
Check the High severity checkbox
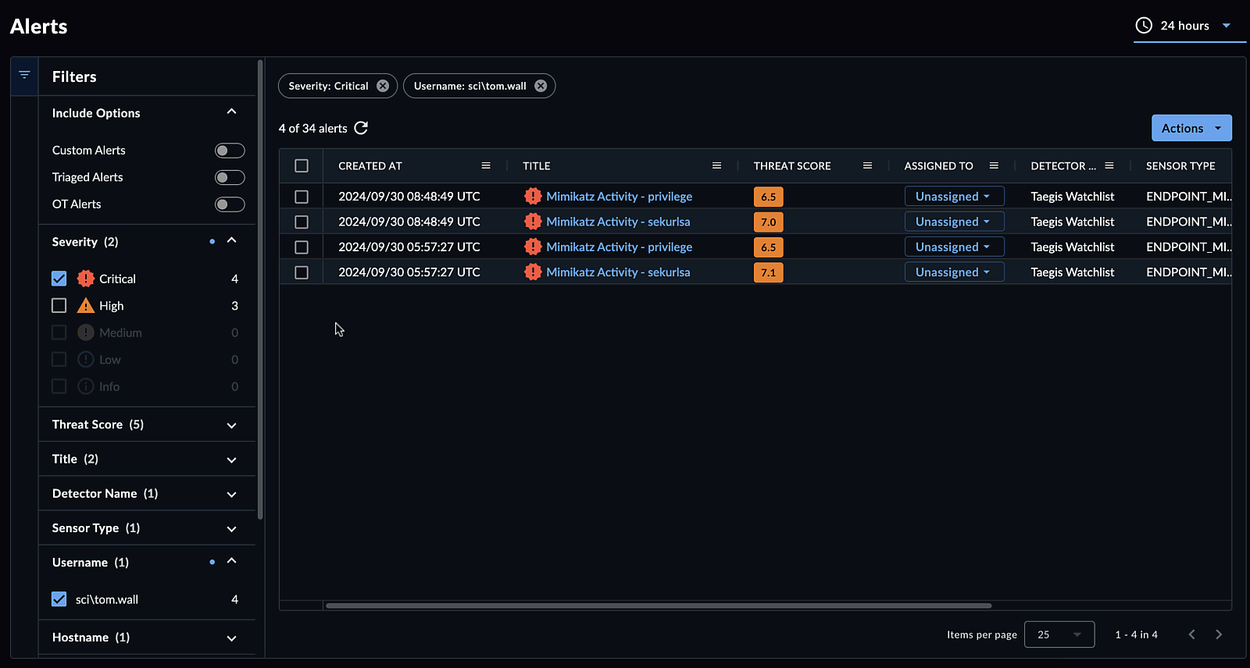[59, 305]
